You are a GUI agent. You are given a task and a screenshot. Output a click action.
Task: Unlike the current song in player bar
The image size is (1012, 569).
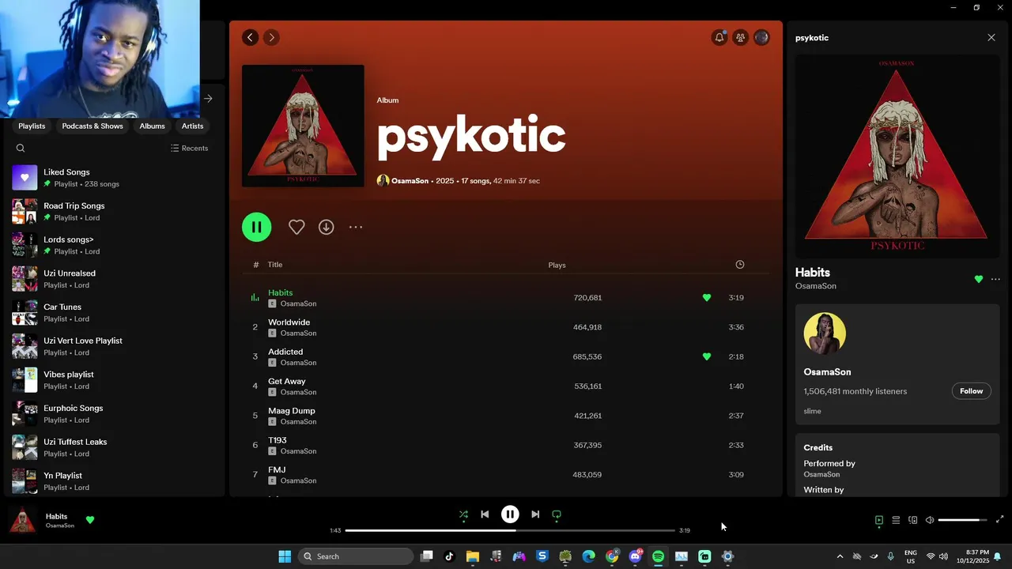[x=90, y=520]
